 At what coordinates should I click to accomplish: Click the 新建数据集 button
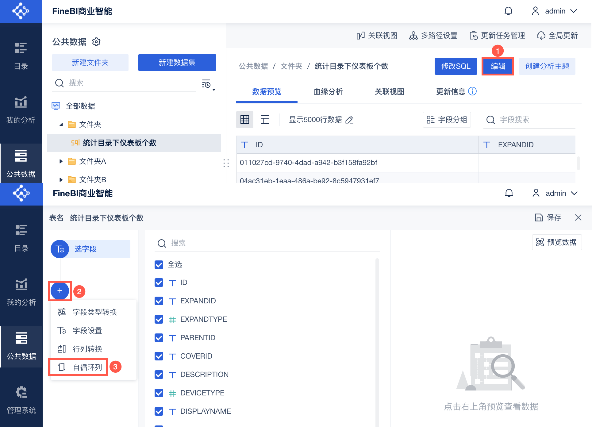[177, 63]
